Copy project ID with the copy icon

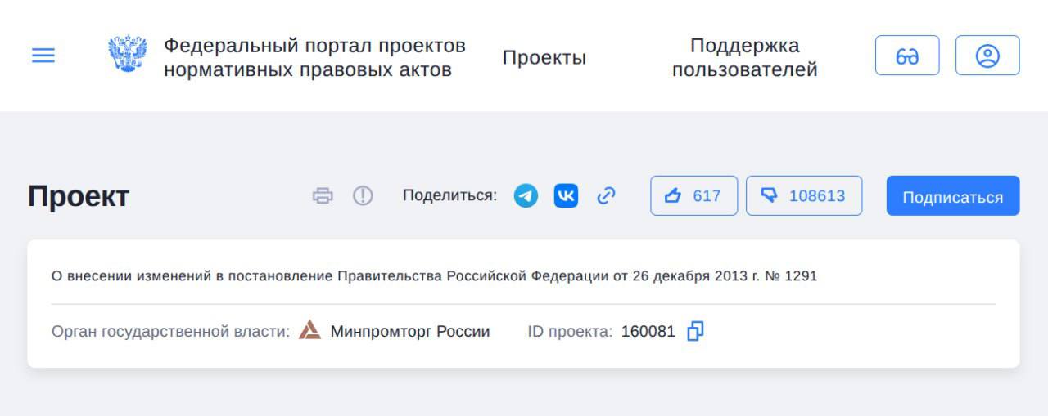695,331
